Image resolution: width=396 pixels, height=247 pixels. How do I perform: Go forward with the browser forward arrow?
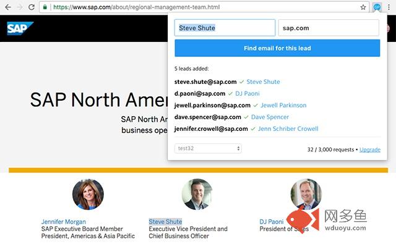(20, 7)
